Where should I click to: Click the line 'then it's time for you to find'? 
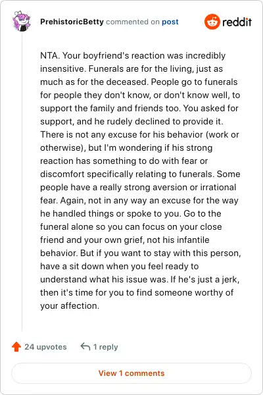click(x=137, y=292)
